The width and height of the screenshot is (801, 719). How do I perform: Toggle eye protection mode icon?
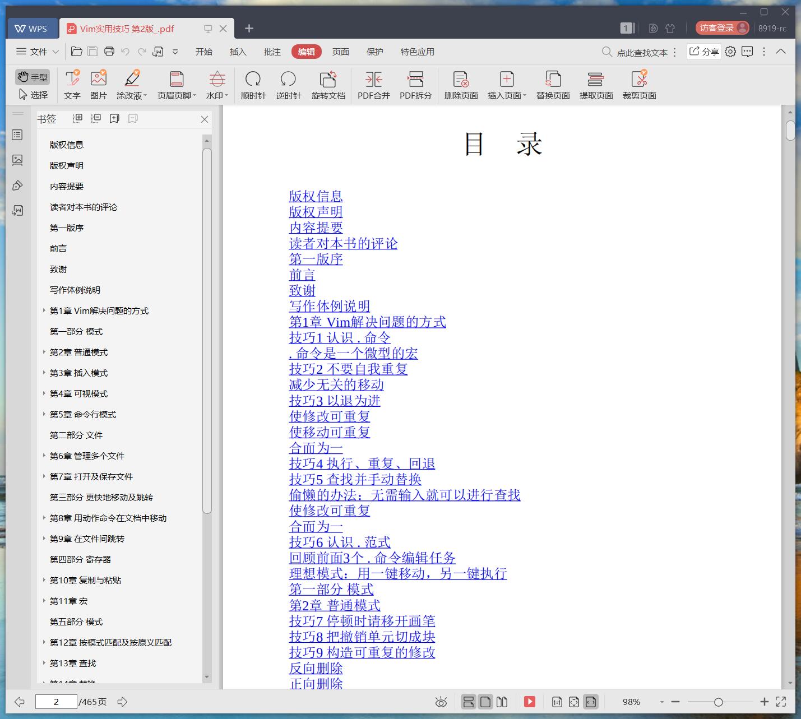(441, 702)
